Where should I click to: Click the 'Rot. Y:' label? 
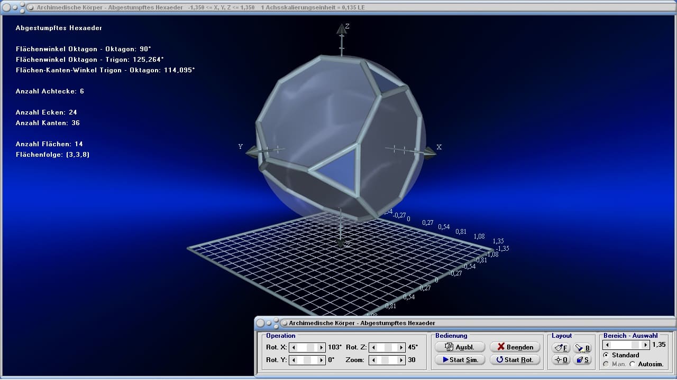coord(276,360)
